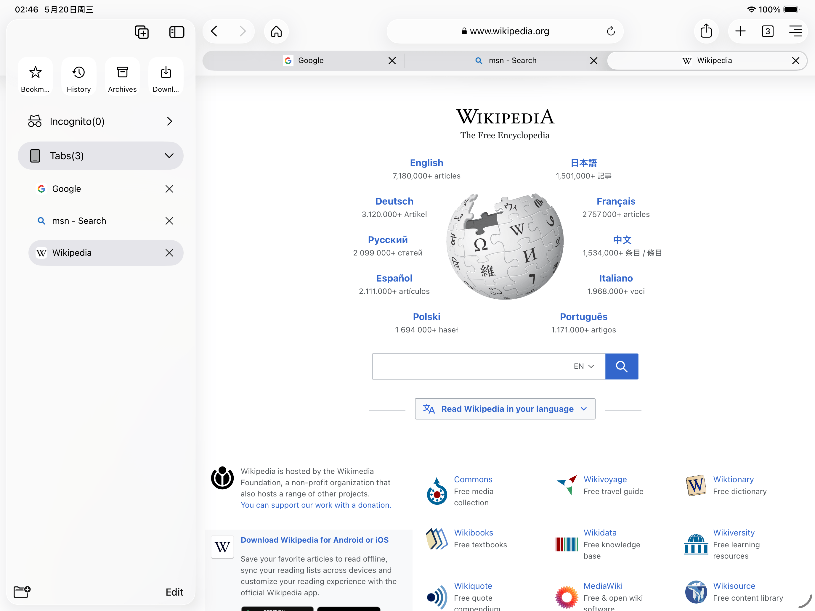815x611 pixels.
Task: Open the EN search language dropdown
Action: tap(584, 366)
